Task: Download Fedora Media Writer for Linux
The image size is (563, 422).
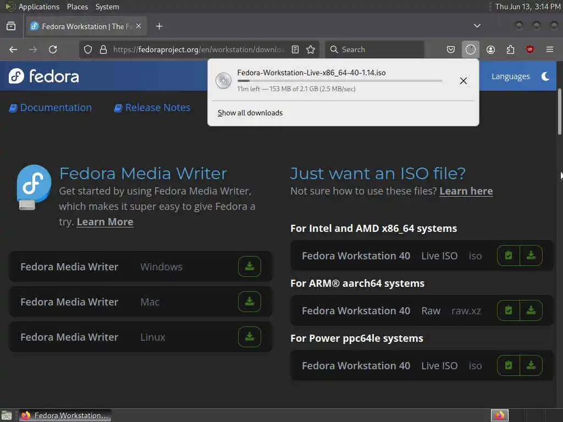Action: (x=250, y=337)
